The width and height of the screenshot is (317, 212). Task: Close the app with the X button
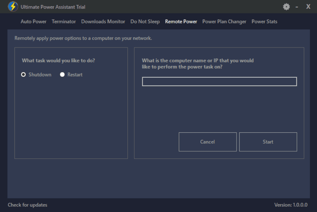tap(308, 7)
